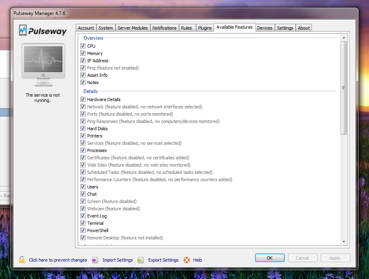Open the Devices tab
The width and height of the screenshot is (369, 279).
pos(265,28)
